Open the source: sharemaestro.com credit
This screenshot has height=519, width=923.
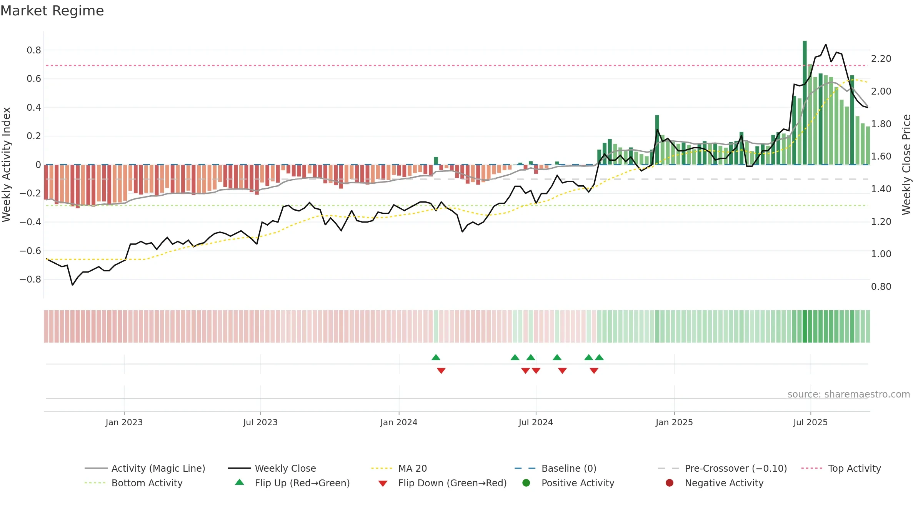click(849, 394)
